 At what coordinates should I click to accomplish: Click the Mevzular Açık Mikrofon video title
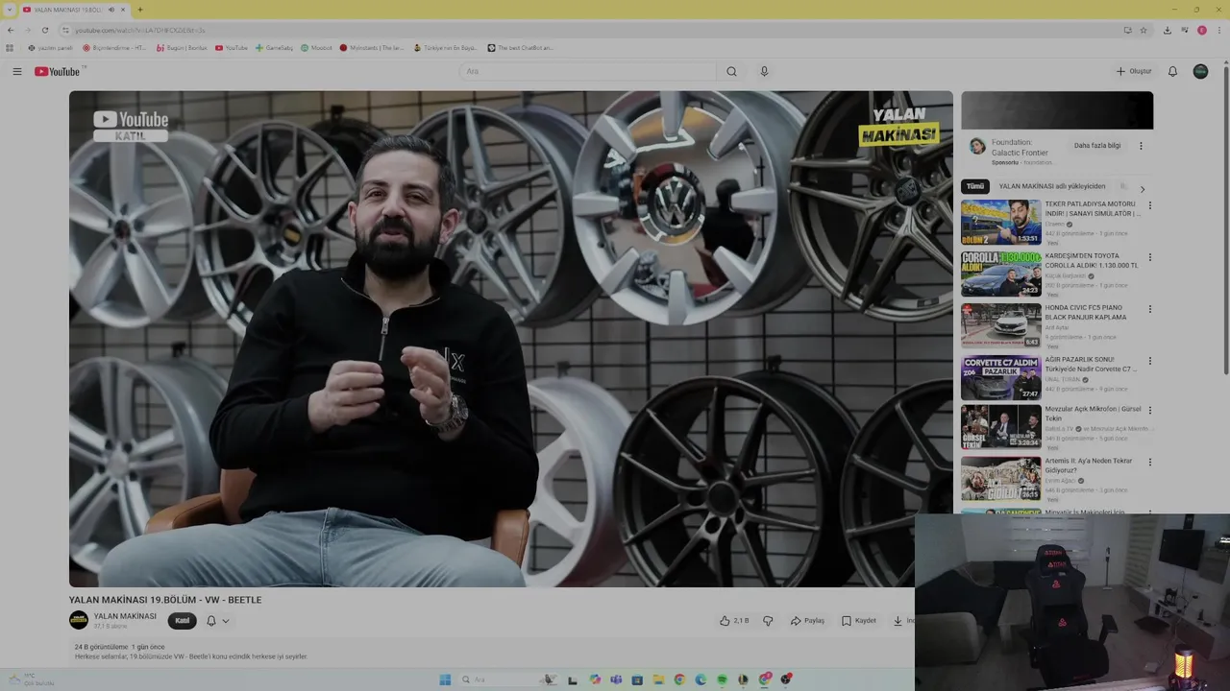tap(1093, 414)
